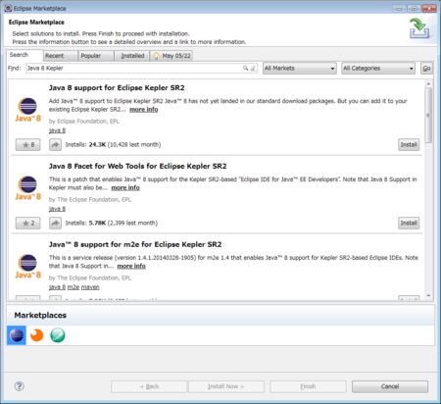Image resolution: width=441 pixels, height=404 pixels.
Task: Click the scroll down arrow of results list
Action: (x=428, y=295)
